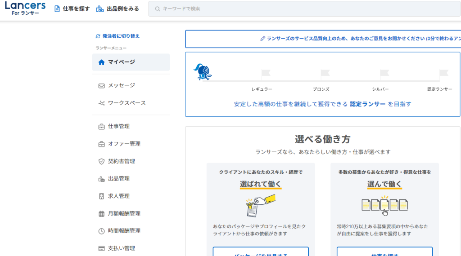Open メッセージ envelope icon

click(x=101, y=85)
